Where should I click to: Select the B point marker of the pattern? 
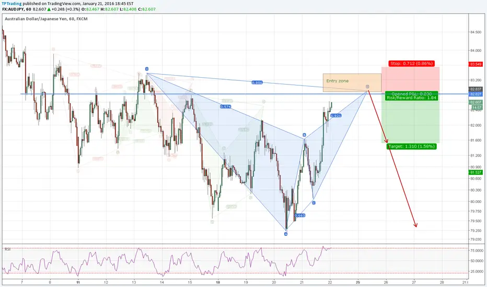coord(304,135)
